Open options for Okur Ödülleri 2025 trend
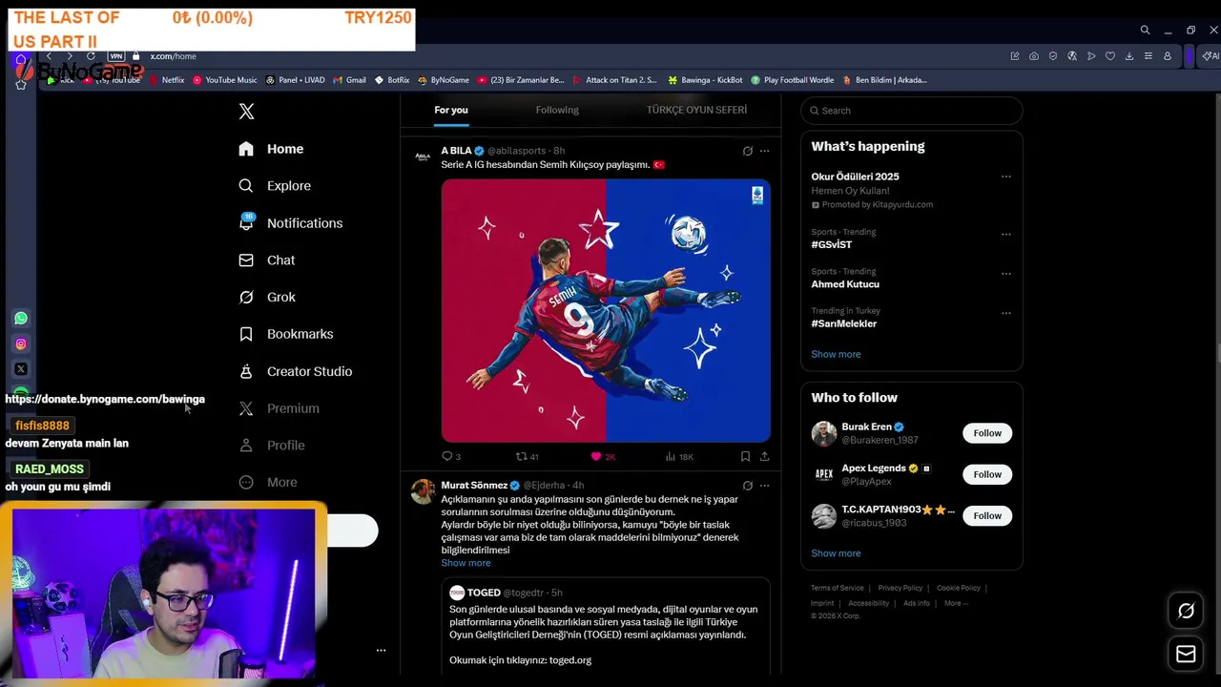This screenshot has width=1221, height=687. click(1005, 177)
